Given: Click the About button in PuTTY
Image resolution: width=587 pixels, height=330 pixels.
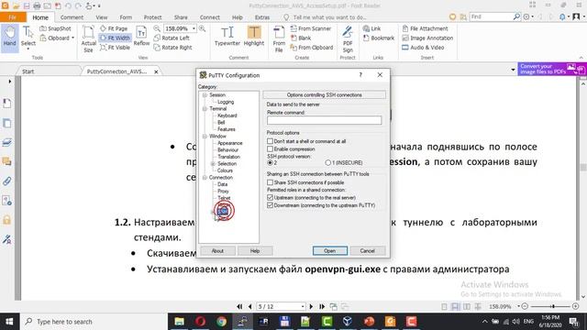Looking at the screenshot, I should [x=217, y=250].
